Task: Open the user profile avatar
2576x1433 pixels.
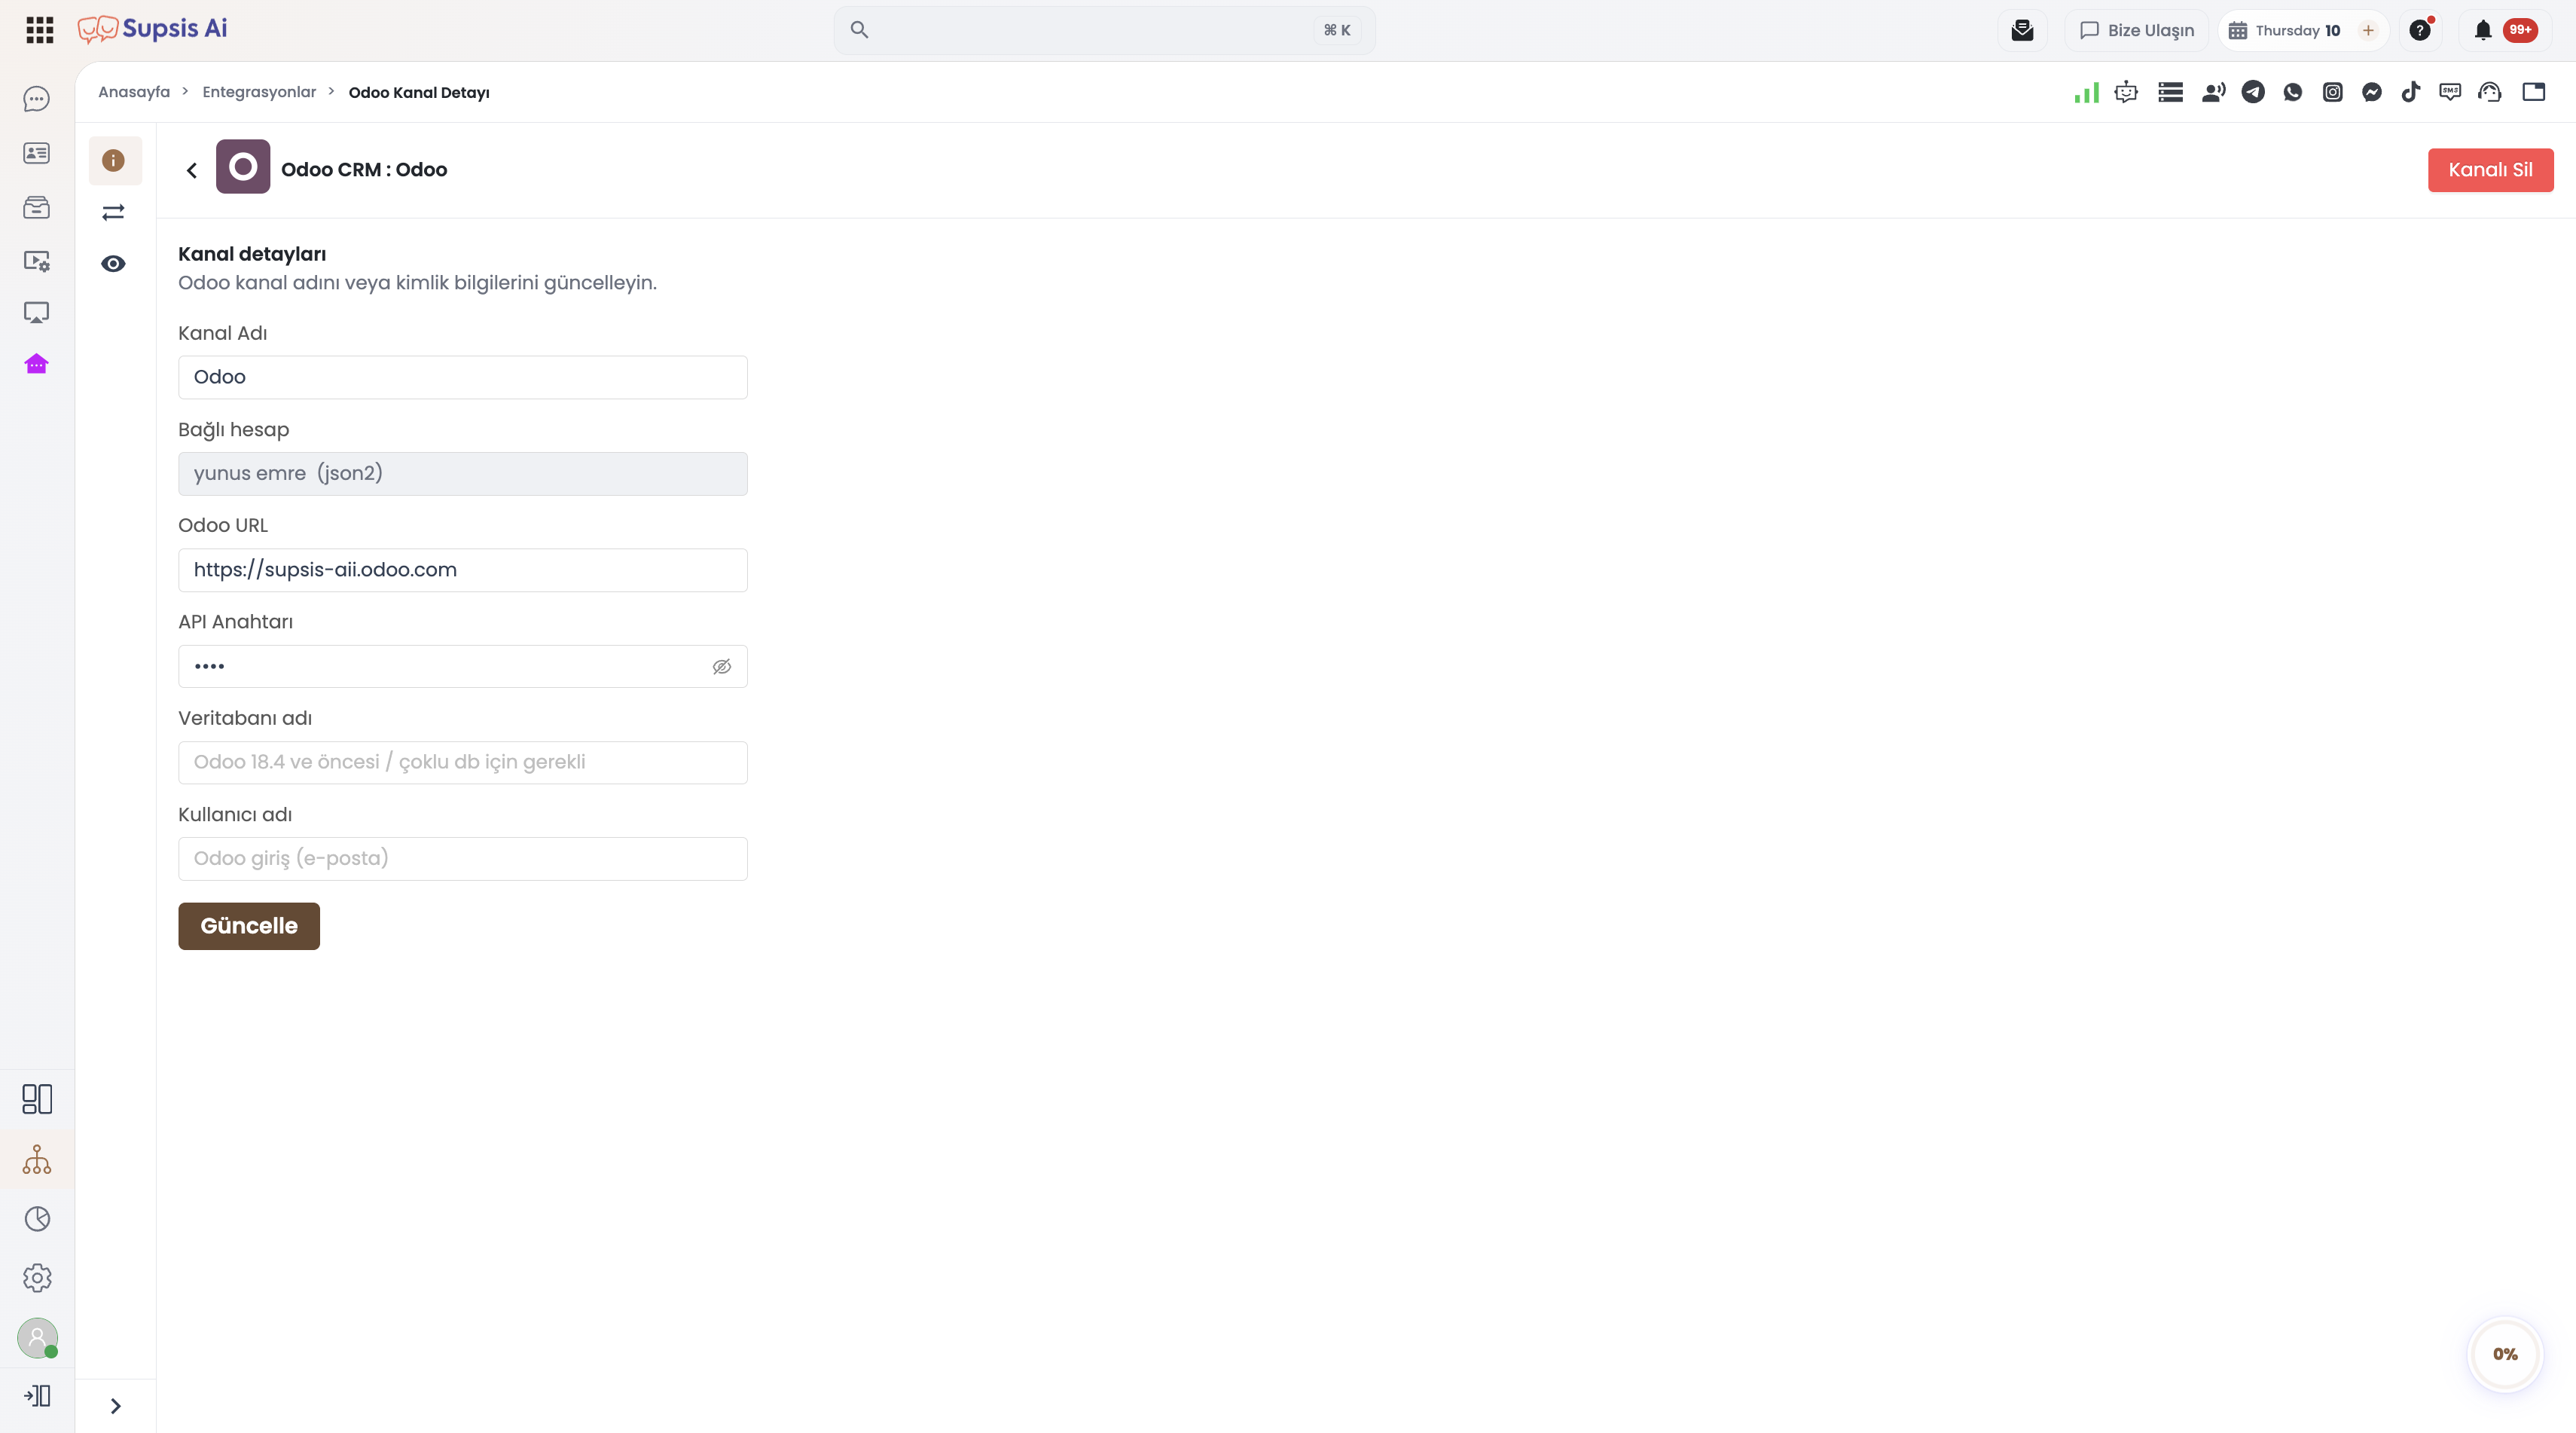Action: pyautogui.click(x=37, y=1338)
